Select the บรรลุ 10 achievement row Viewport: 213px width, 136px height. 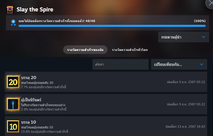[x=106, y=126]
